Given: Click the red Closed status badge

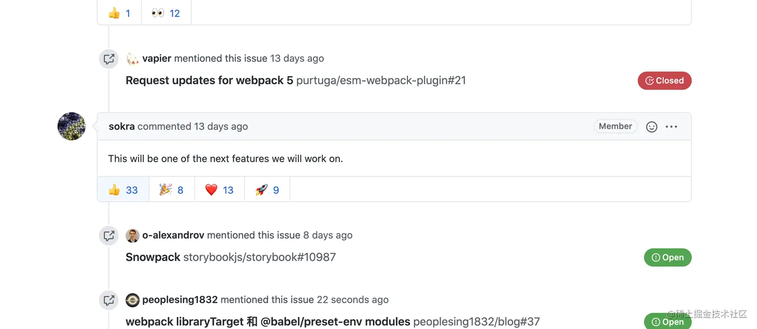Looking at the screenshot, I should click(664, 81).
